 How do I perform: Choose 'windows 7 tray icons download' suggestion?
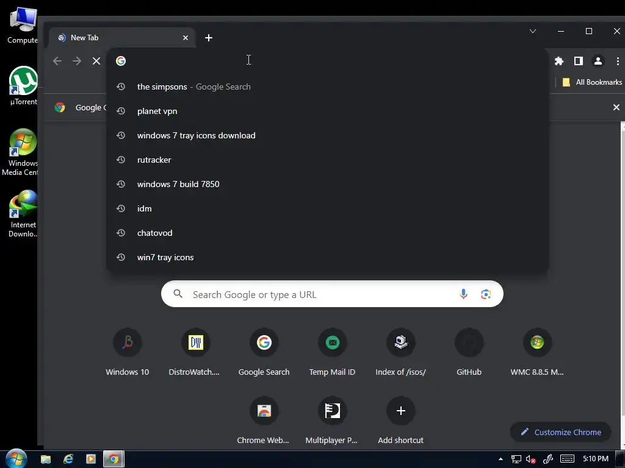click(x=328, y=135)
